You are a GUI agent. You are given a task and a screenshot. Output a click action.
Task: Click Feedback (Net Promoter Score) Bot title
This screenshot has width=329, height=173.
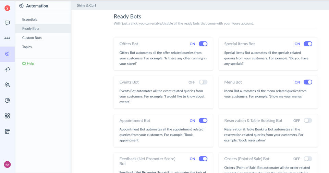(x=147, y=161)
